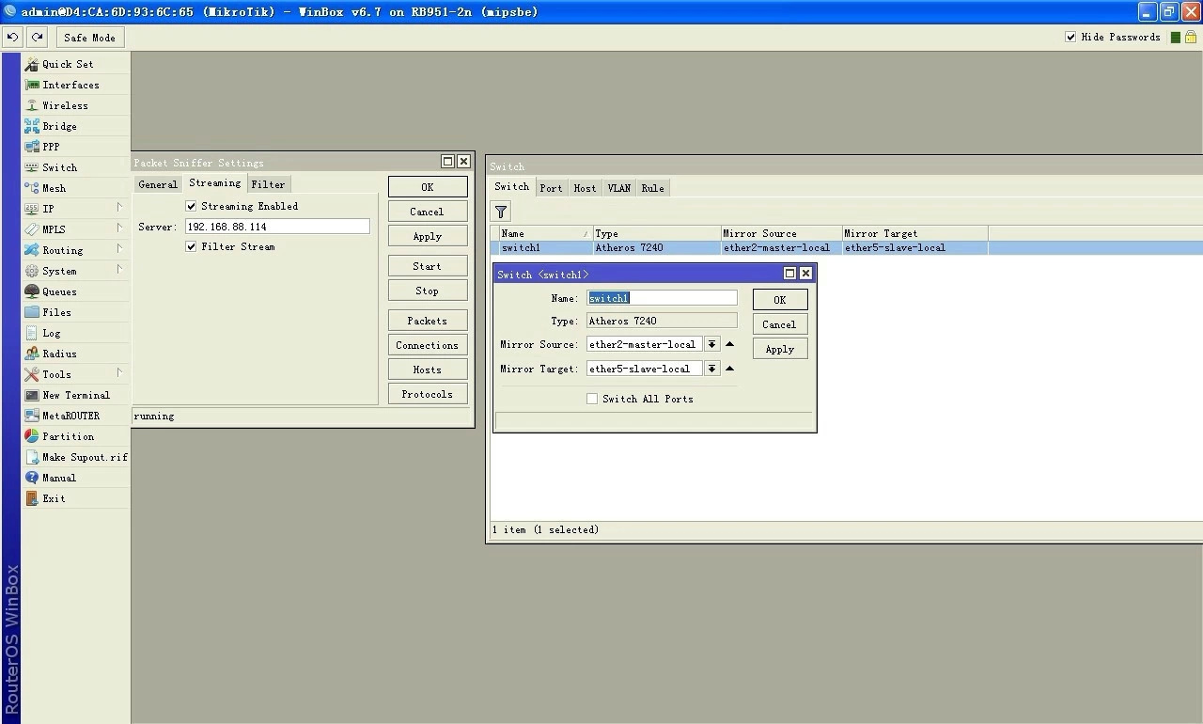Click Server address field 192.168.88.114
The height and width of the screenshot is (724, 1203).
[277, 227]
